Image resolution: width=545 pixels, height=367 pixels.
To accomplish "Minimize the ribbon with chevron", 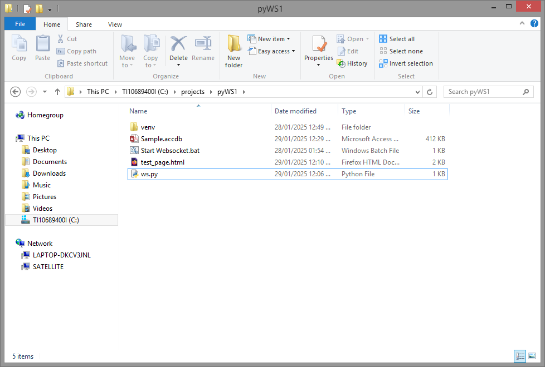I will click(x=522, y=23).
